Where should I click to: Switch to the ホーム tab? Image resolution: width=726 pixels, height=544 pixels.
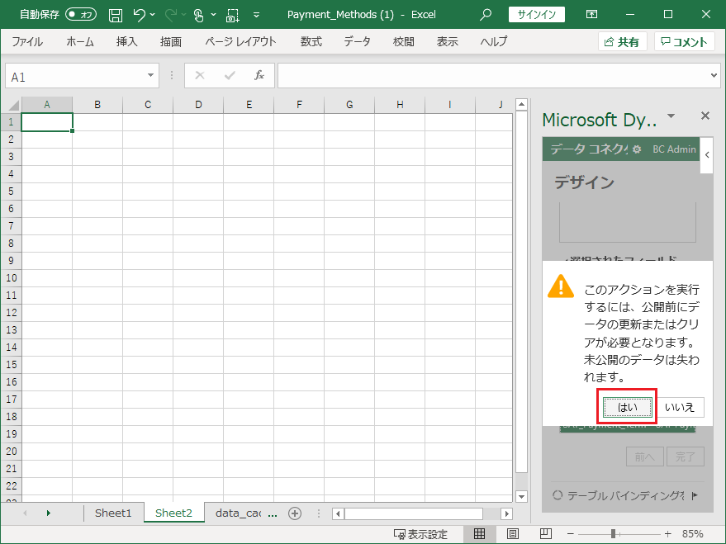click(80, 41)
